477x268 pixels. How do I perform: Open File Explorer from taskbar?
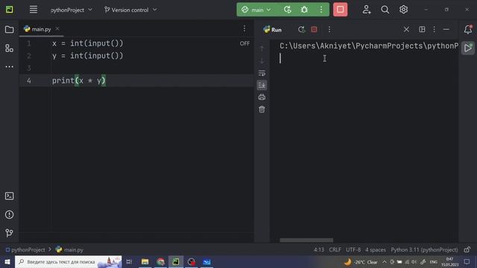pos(145,261)
